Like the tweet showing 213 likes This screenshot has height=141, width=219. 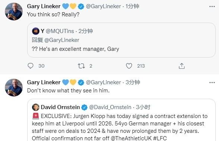click(x=129, y=66)
